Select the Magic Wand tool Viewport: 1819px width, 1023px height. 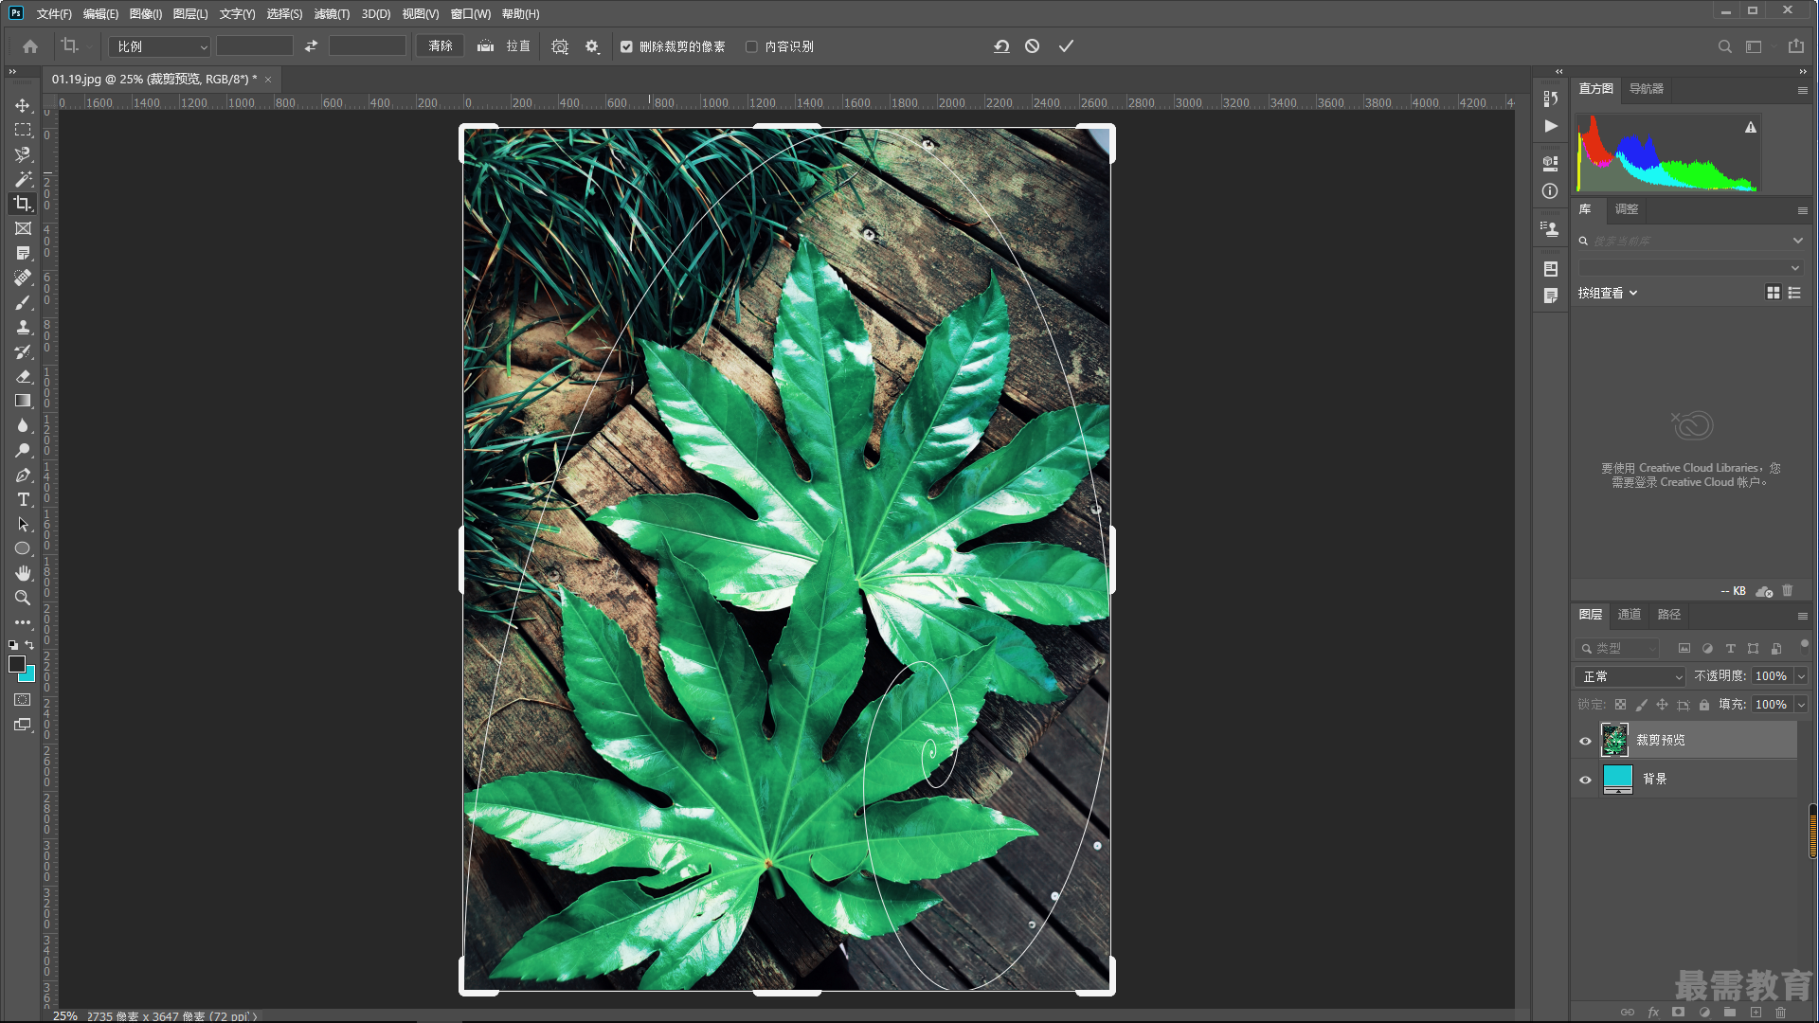[23, 179]
